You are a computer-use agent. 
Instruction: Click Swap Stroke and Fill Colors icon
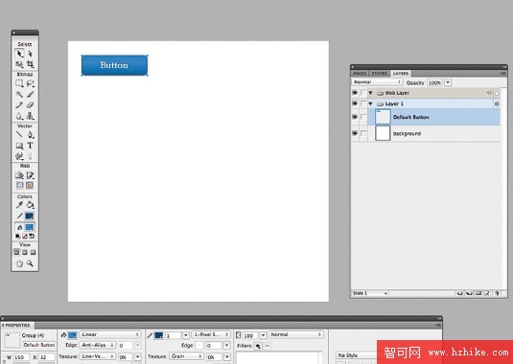click(32, 236)
